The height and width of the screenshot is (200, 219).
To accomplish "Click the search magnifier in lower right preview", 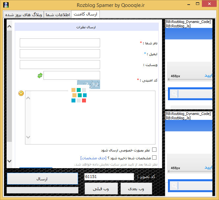I will click(174, 186).
